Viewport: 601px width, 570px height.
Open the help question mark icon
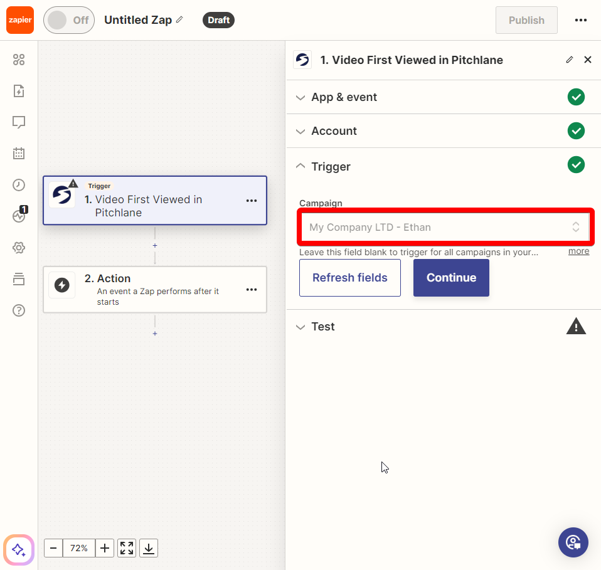tap(19, 310)
